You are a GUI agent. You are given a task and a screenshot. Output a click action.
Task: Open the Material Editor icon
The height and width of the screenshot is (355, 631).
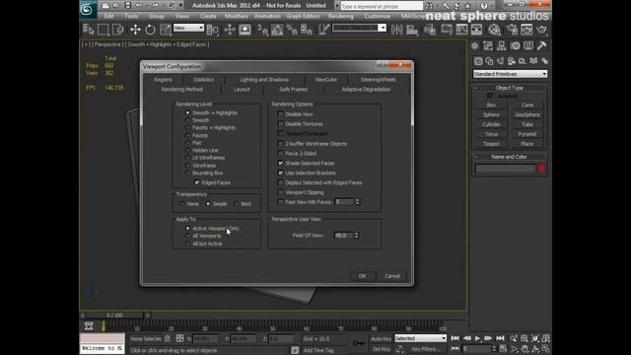[x=495, y=30]
